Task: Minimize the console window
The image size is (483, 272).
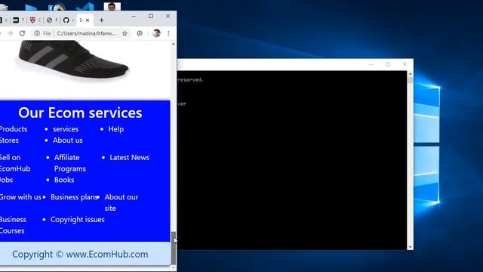Action: pyautogui.click(x=371, y=64)
